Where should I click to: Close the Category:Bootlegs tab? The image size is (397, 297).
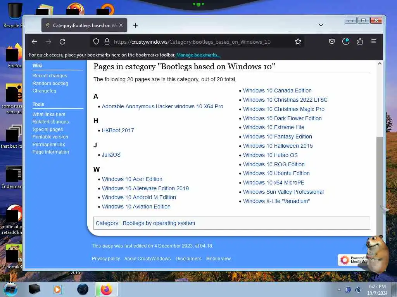pyautogui.click(x=121, y=25)
